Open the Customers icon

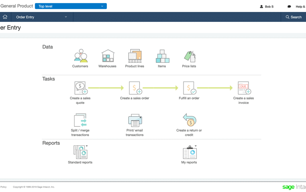pos(81,56)
